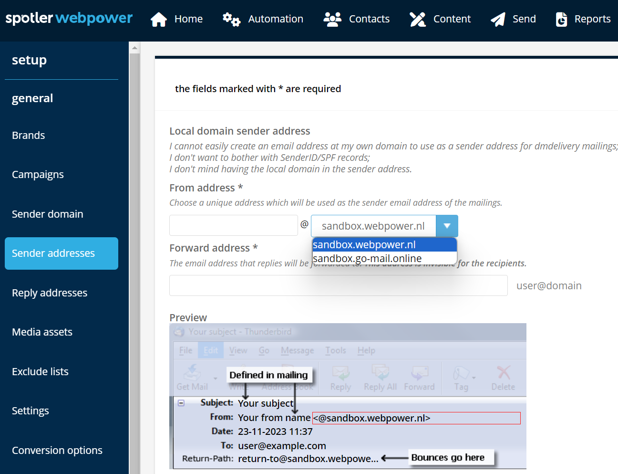Viewport: 618px width, 474px height.
Task: Click the spotler webpower logo
Action: [x=69, y=18]
